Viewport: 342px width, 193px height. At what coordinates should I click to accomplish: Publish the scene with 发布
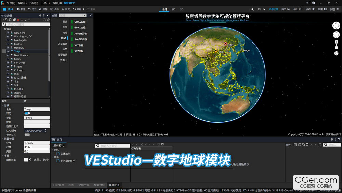point(310,9)
